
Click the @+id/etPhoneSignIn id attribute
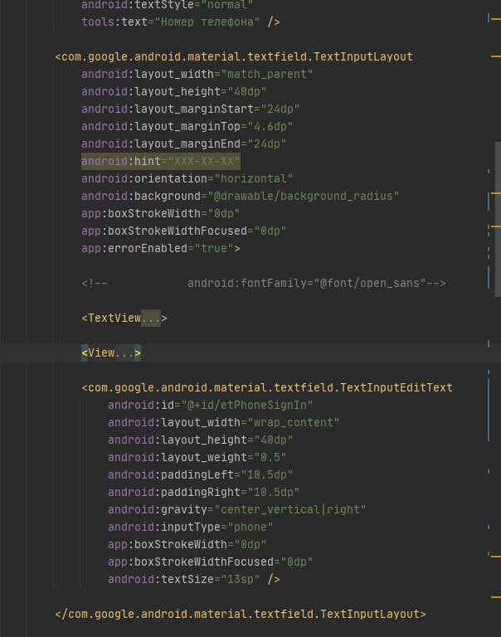pyautogui.click(x=210, y=406)
